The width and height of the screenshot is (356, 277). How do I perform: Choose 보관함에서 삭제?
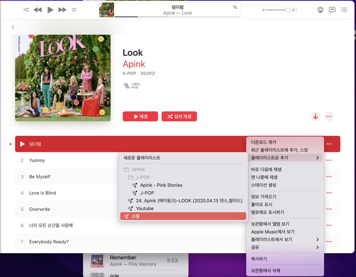(285, 270)
